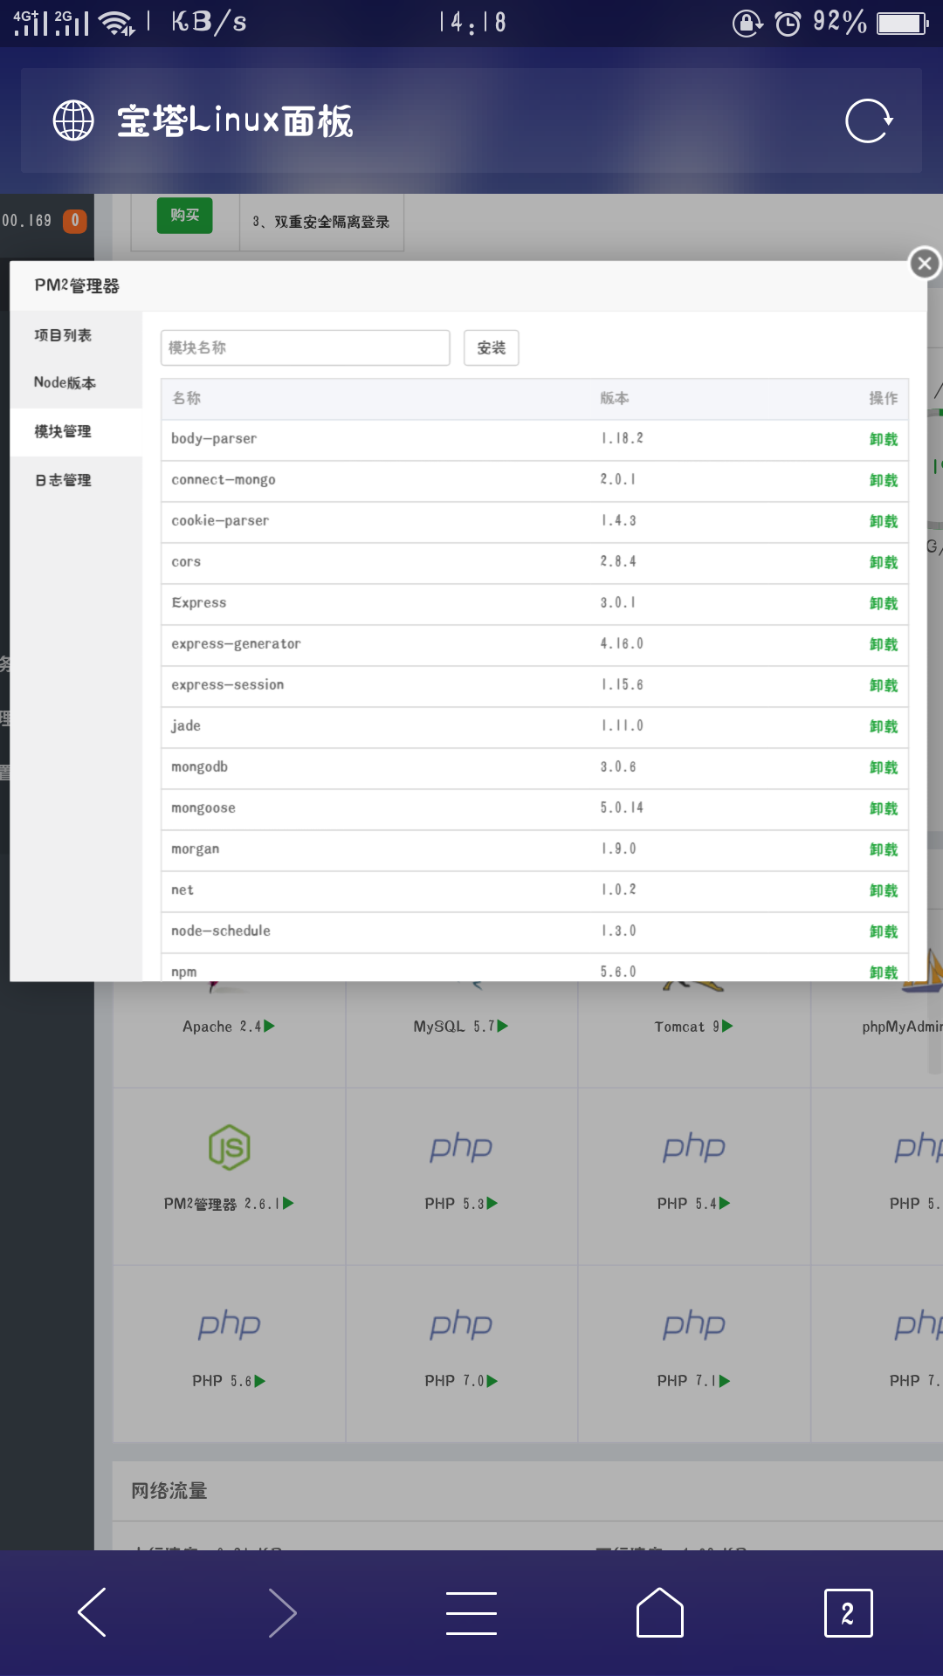Viewport: 943px width, 1676px height.
Task: Open PHP 5.3 logo
Action: click(x=461, y=1148)
